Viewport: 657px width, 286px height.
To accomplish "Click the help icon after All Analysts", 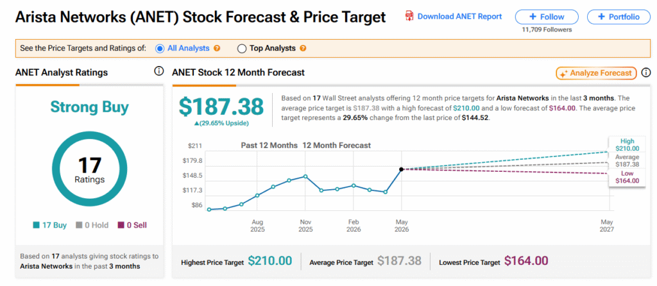I will point(217,49).
